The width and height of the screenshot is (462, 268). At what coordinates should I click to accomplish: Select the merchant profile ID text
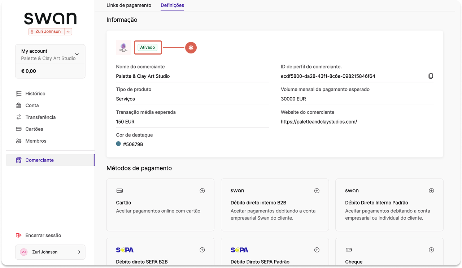point(328,76)
